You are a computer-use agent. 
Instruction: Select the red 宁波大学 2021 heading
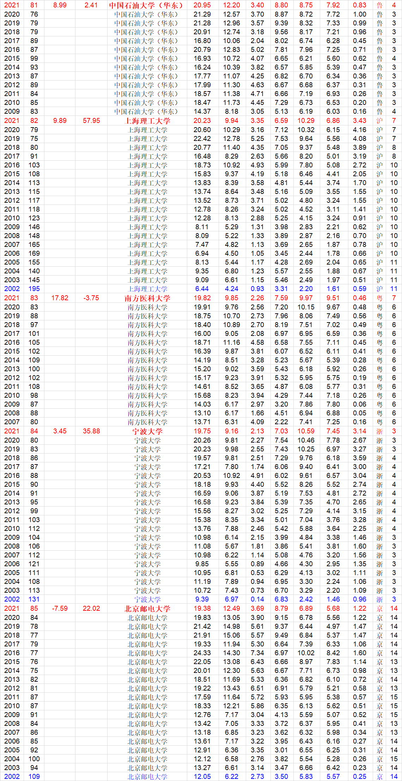click(147, 431)
